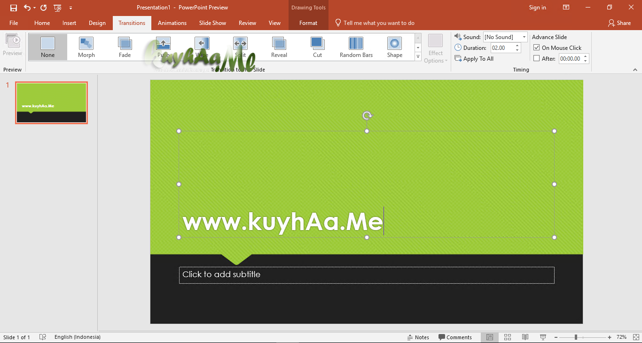Click English (Indonesia) language indicator
The height and width of the screenshot is (343, 642).
point(78,337)
